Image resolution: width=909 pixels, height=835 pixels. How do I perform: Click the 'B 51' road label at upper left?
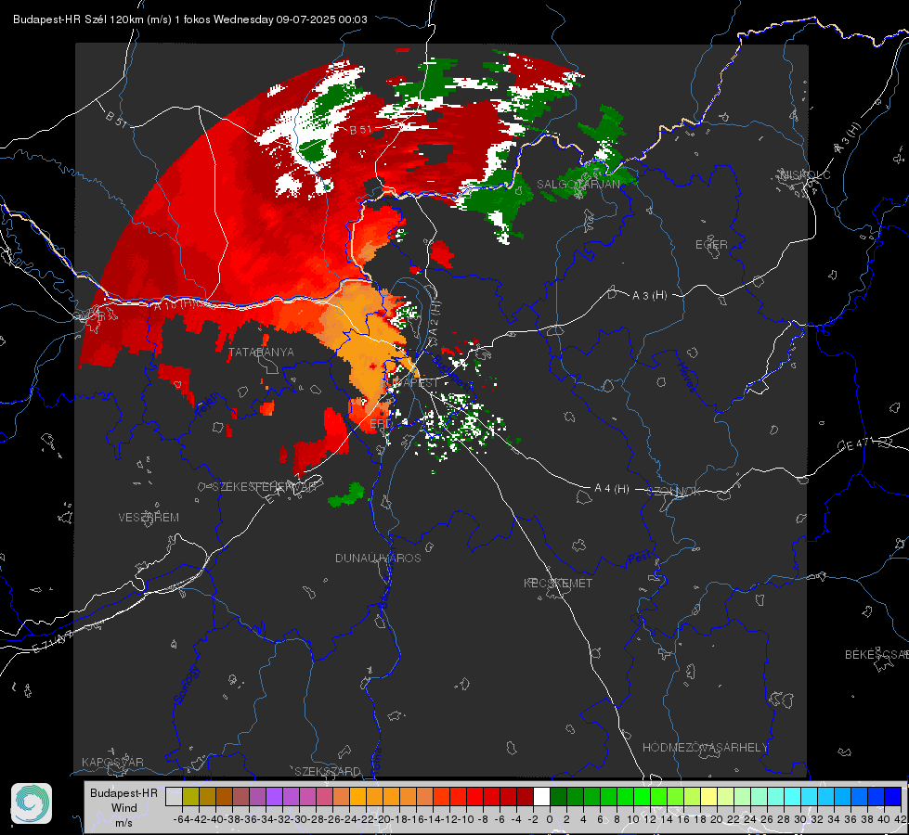pyautogui.click(x=117, y=120)
